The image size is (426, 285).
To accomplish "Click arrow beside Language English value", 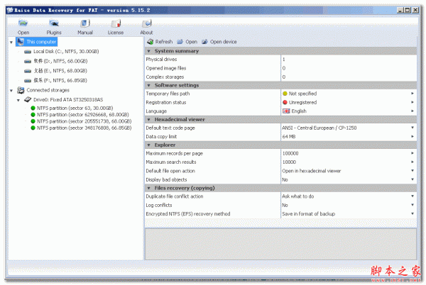I will 413,111.
